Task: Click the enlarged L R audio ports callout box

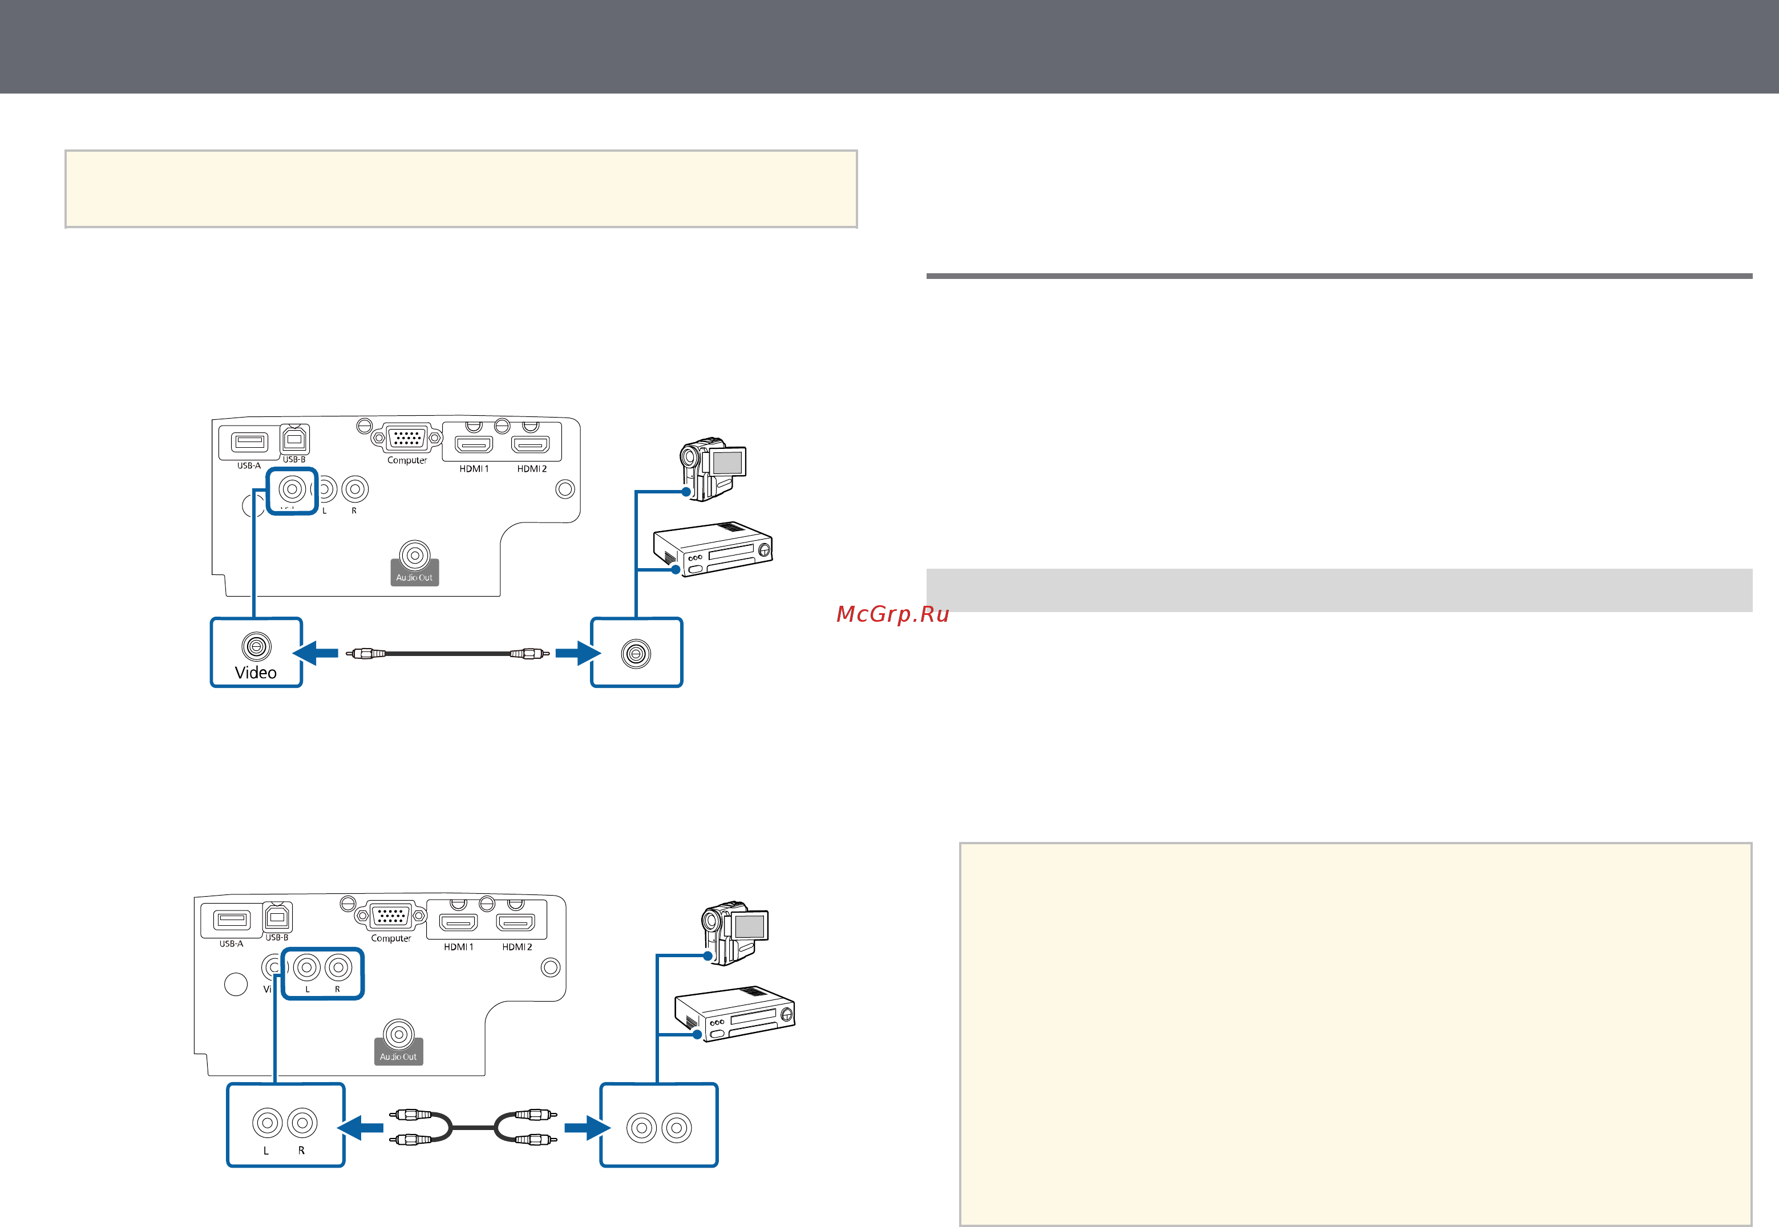Action: click(285, 1125)
